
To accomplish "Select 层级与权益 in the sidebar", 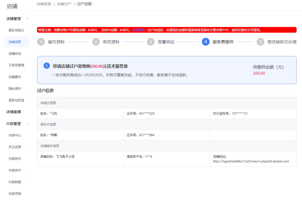I will click(x=16, y=100).
